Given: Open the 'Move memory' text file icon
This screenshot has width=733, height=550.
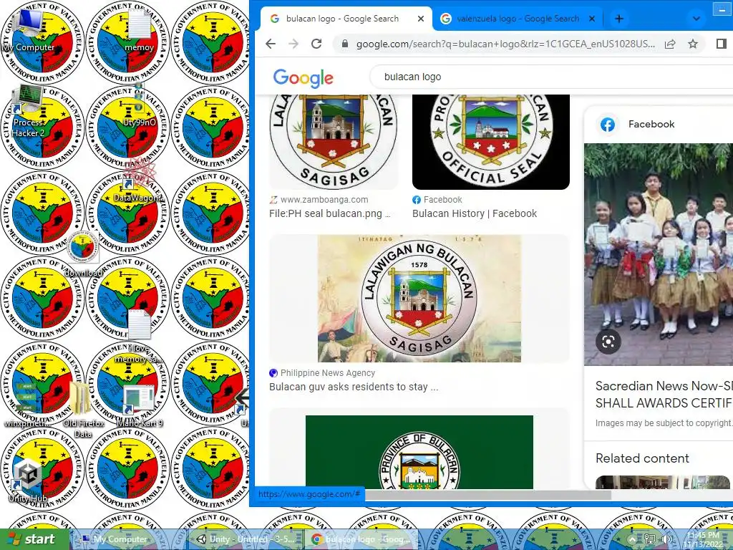Looking at the screenshot, I should click(x=139, y=336).
